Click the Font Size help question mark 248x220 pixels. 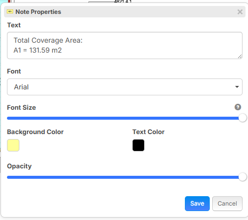pos(238,107)
